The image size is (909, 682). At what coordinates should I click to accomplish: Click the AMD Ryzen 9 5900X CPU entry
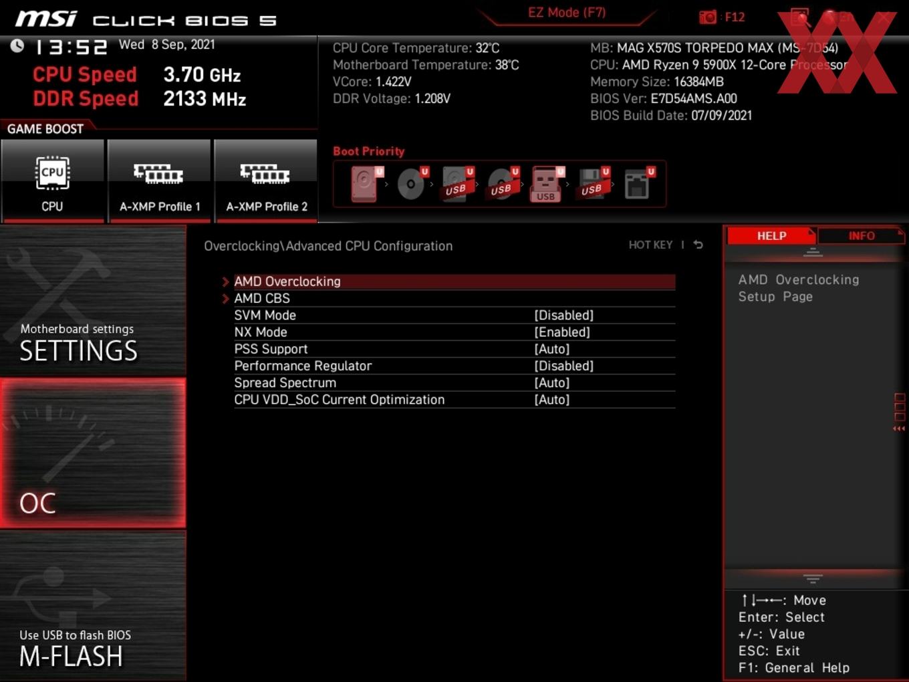(719, 65)
